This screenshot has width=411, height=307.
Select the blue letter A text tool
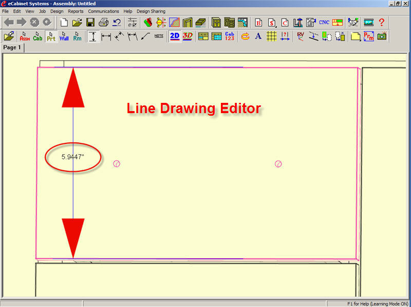point(258,36)
